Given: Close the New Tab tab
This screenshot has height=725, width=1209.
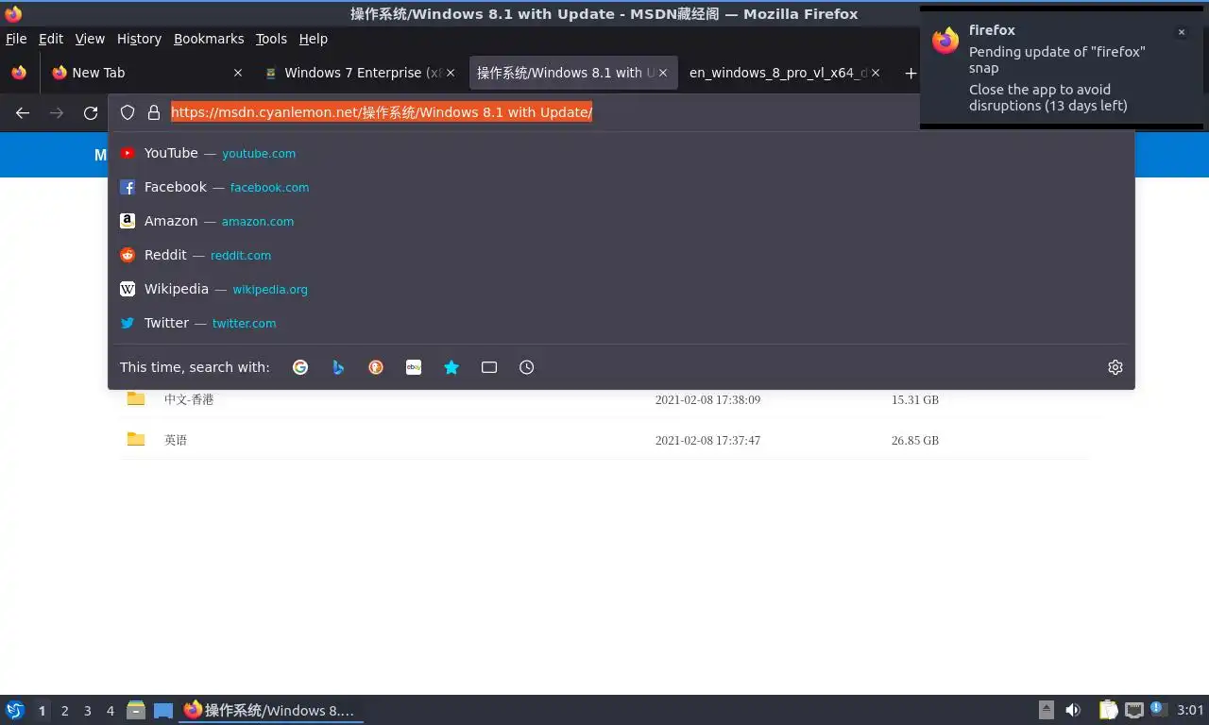Looking at the screenshot, I should 238,73.
